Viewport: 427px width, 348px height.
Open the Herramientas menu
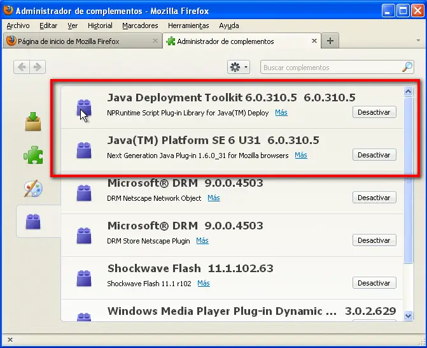pyautogui.click(x=188, y=25)
